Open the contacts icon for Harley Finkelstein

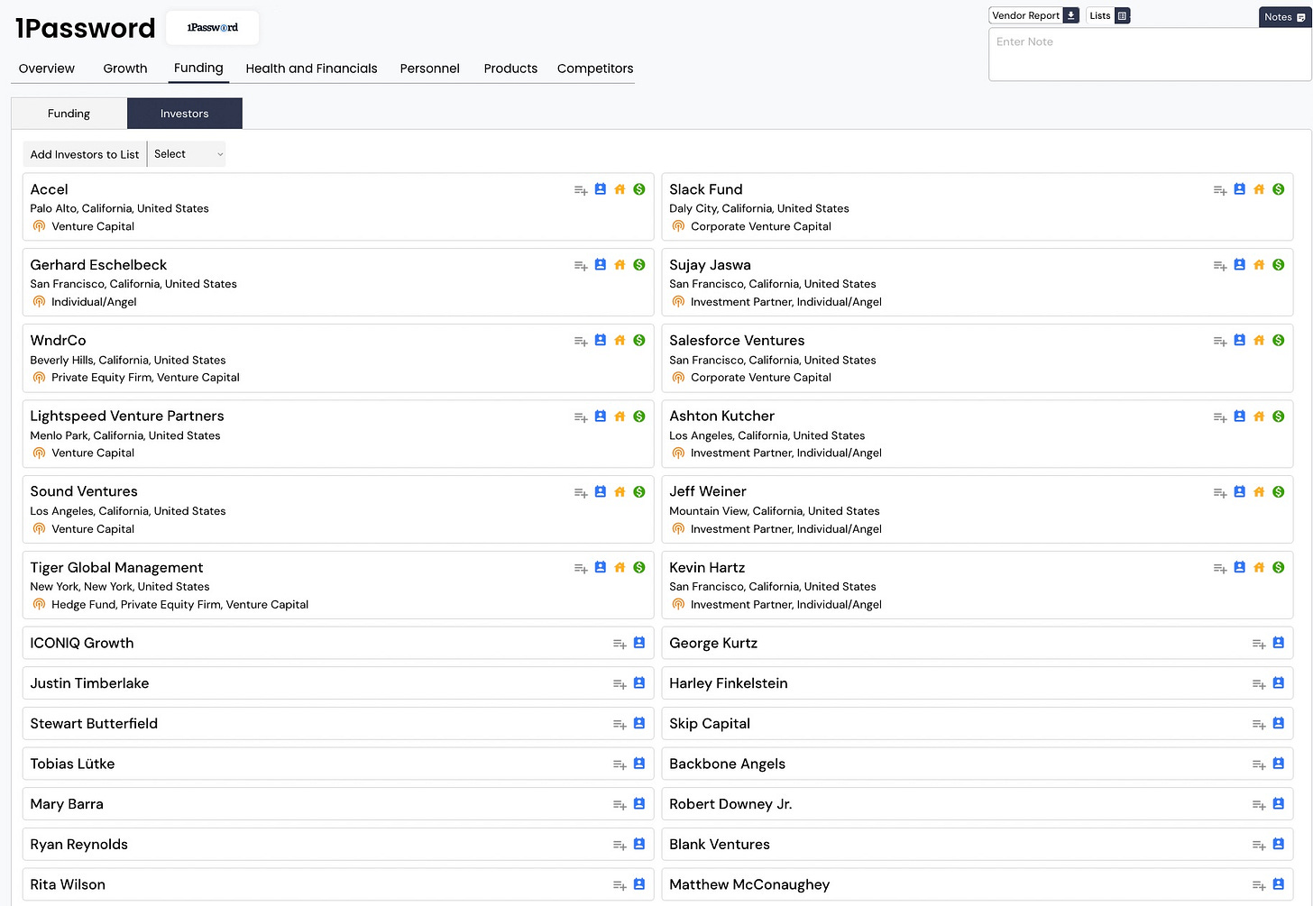pos(1279,683)
